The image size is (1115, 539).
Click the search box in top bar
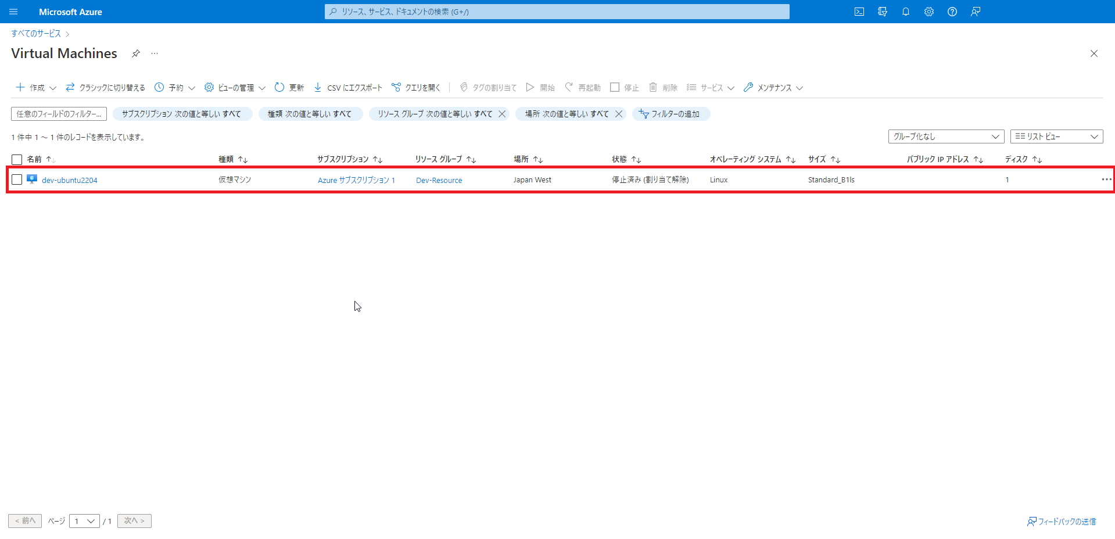click(x=557, y=12)
